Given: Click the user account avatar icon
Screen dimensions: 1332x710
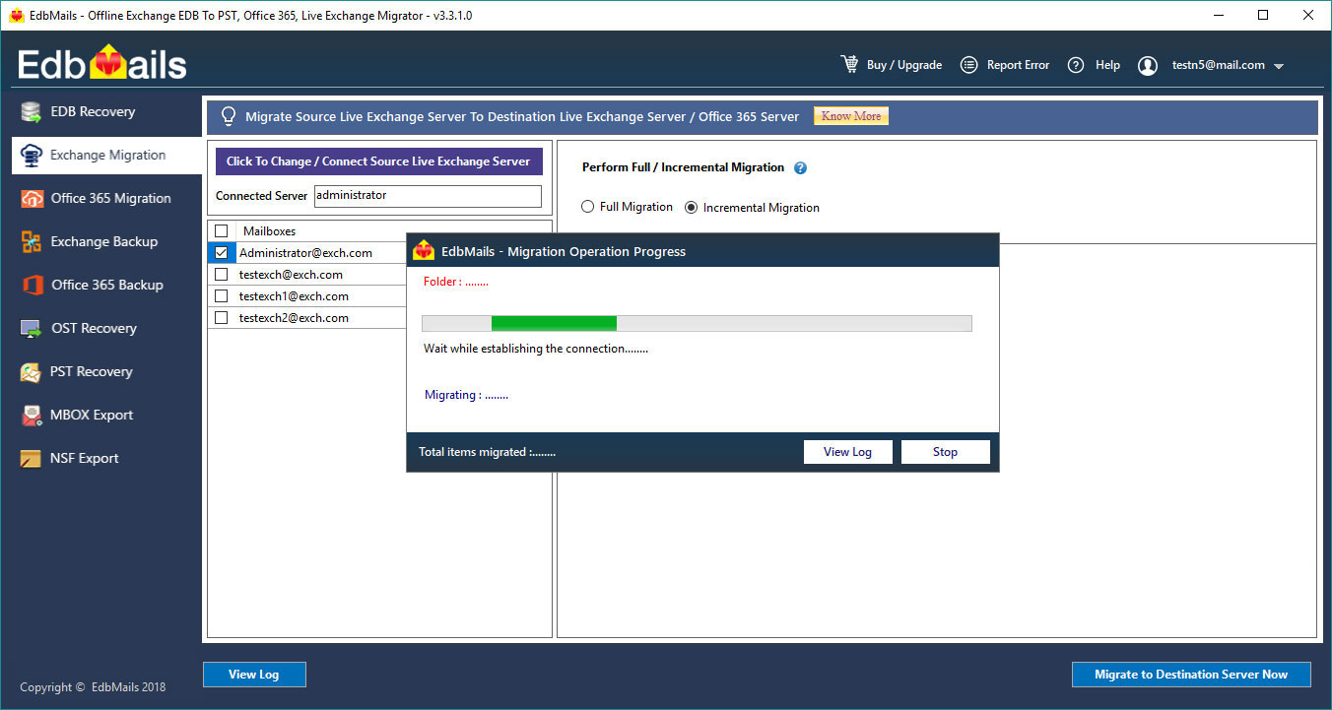Looking at the screenshot, I should click(x=1148, y=66).
